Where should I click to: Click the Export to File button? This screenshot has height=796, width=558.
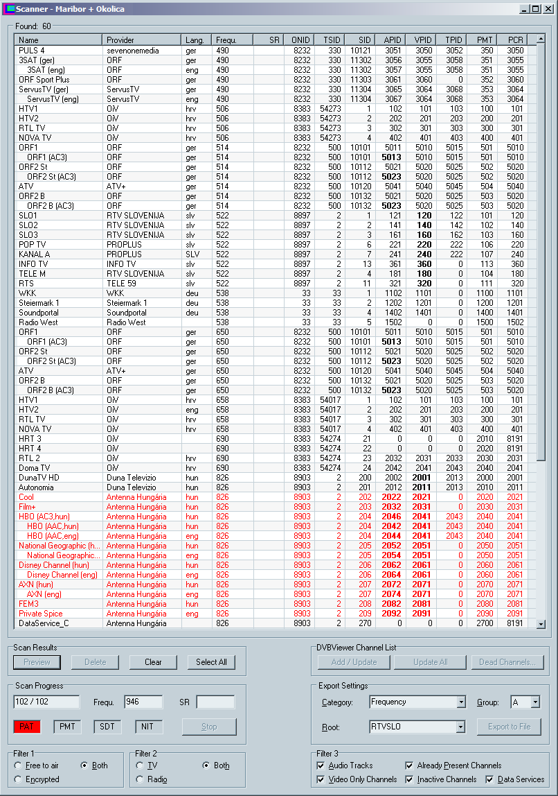(510, 727)
